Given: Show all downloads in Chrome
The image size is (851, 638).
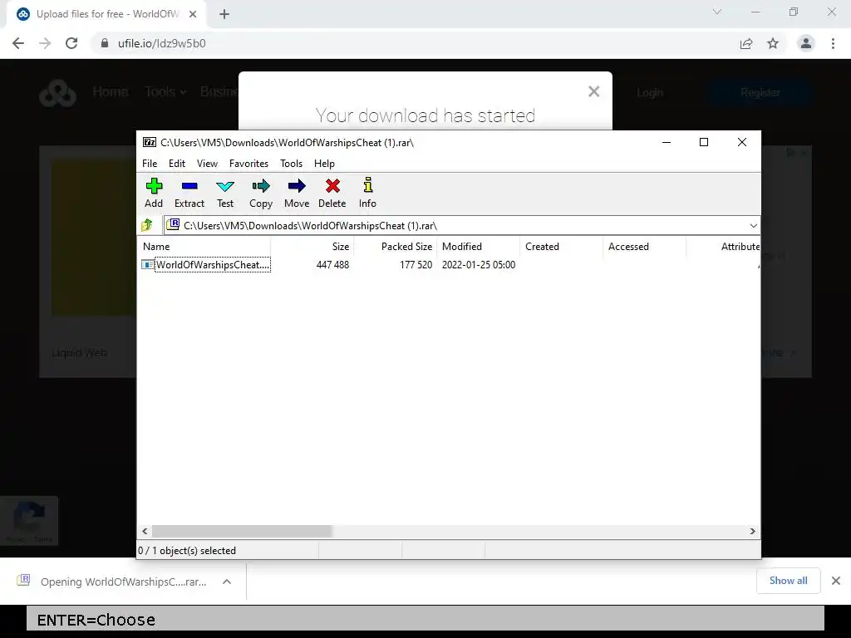Looking at the screenshot, I should (x=788, y=581).
